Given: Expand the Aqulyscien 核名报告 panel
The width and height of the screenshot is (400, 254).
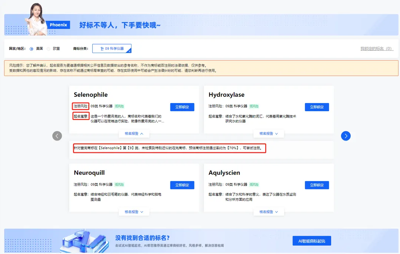Looking at the screenshot, I should coord(269,212).
